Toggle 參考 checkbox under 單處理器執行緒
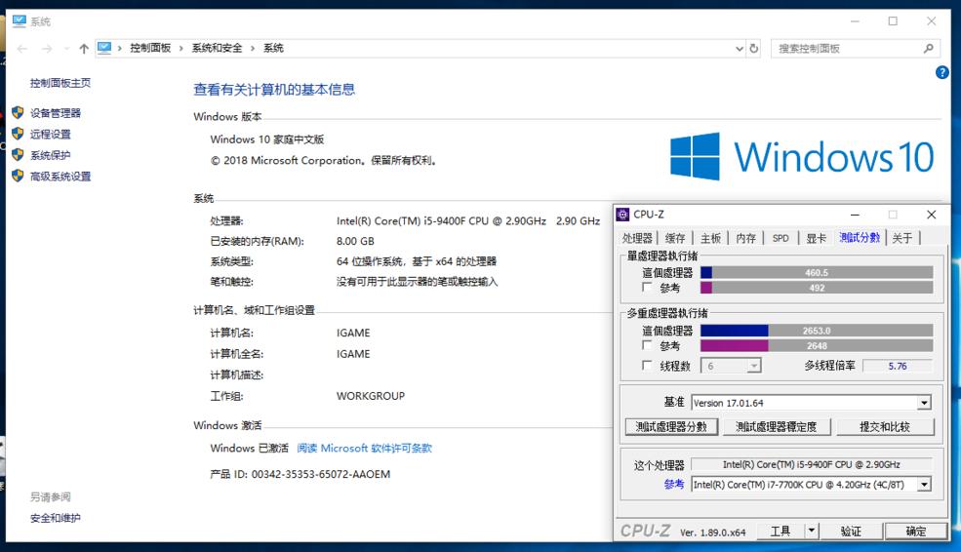Viewport: 961px width, 552px height. coord(647,287)
